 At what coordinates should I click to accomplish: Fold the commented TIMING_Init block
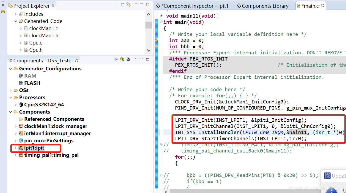[x=161, y=145]
